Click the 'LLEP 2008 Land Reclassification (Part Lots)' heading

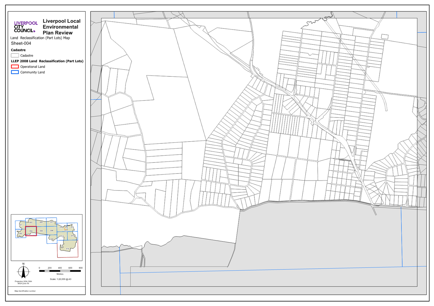coord(47,61)
